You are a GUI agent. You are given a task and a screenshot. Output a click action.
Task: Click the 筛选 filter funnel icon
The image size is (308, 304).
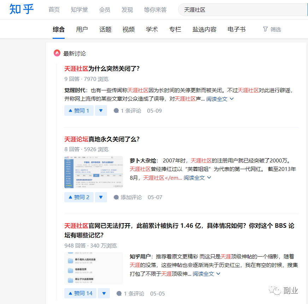pos(265,29)
